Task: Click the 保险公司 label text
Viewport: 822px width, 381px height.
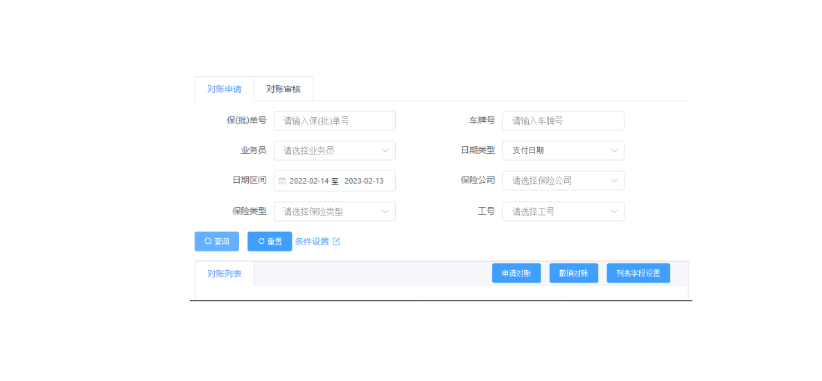Action: point(478,180)
